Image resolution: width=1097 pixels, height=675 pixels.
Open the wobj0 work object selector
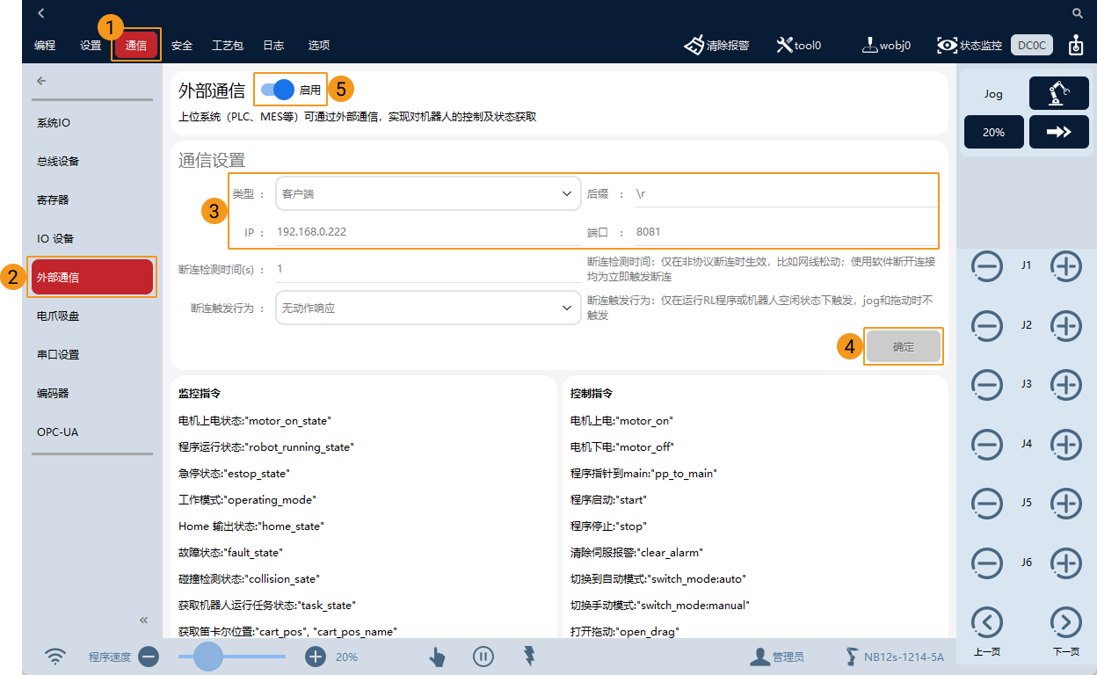tap(884, 45)
